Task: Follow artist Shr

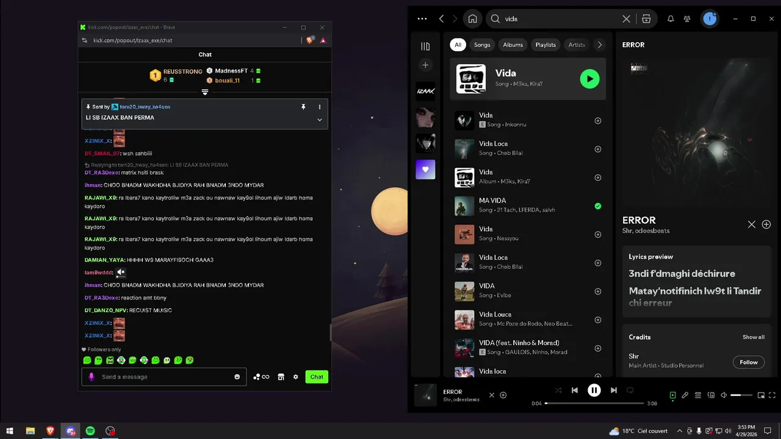Action: point(749,362)
